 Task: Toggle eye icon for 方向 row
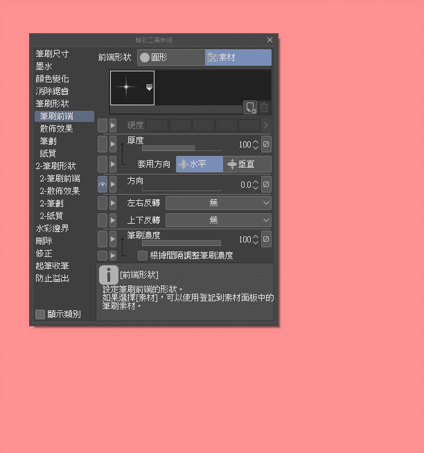(103, 184)
